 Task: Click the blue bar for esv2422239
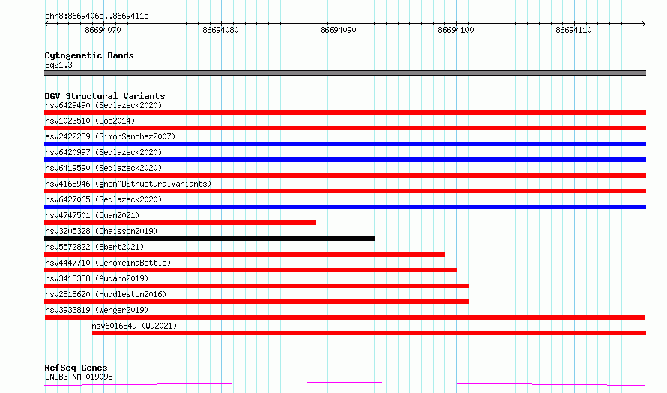345,144
